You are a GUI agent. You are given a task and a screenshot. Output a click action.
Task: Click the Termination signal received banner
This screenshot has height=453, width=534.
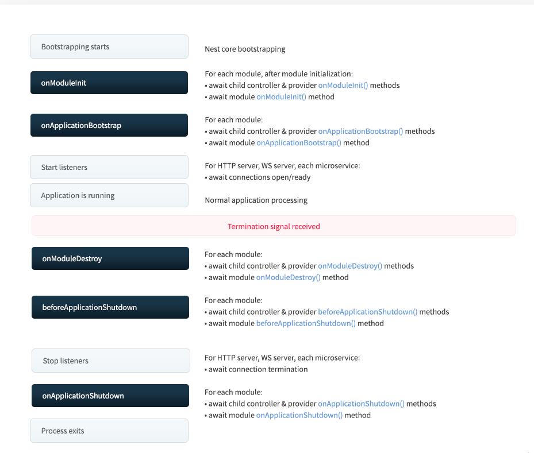coord(274,226)
